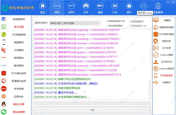Click the log scrollbar down arrow
Viewport: 176px width, 115px height.
(149, 98)
